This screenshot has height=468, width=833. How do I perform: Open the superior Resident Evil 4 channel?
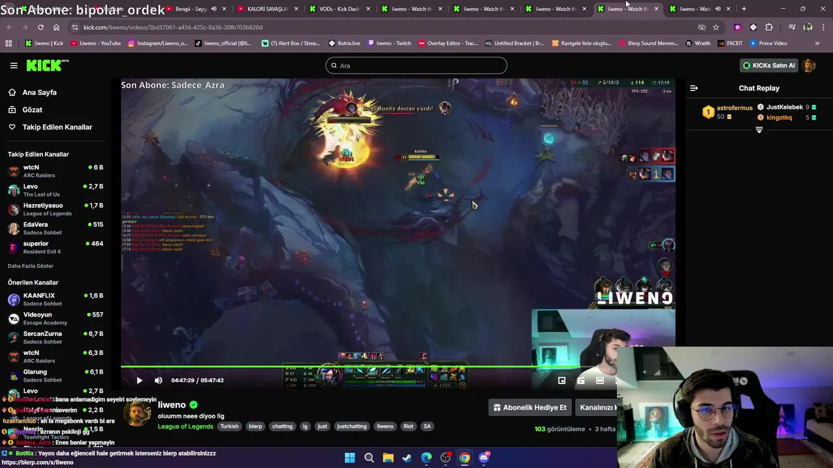coord(55,247)
